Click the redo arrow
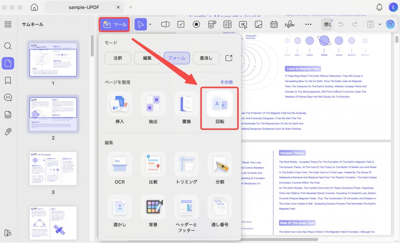 click(355, 24)
